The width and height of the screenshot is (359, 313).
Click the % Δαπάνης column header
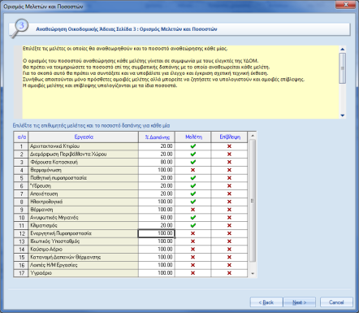(x=157, y=137)
